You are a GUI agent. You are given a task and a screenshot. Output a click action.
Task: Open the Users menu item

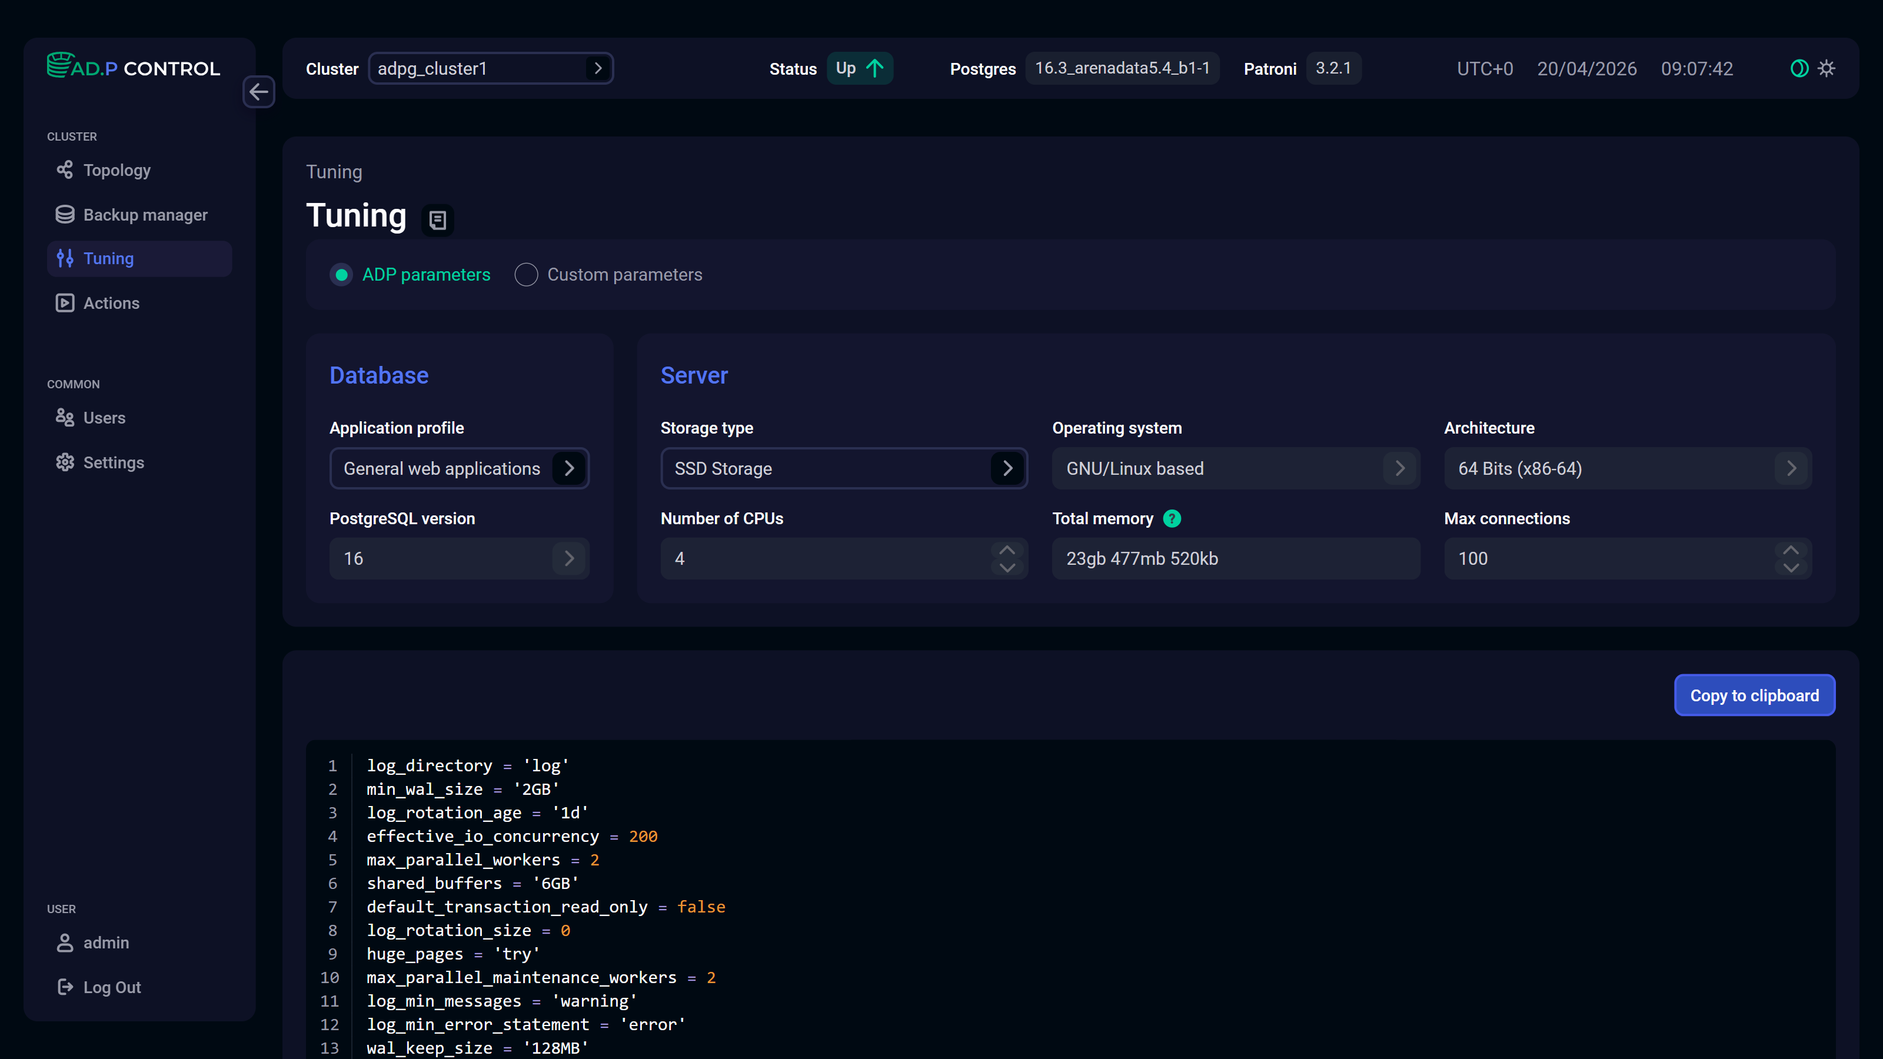point(104,417)
